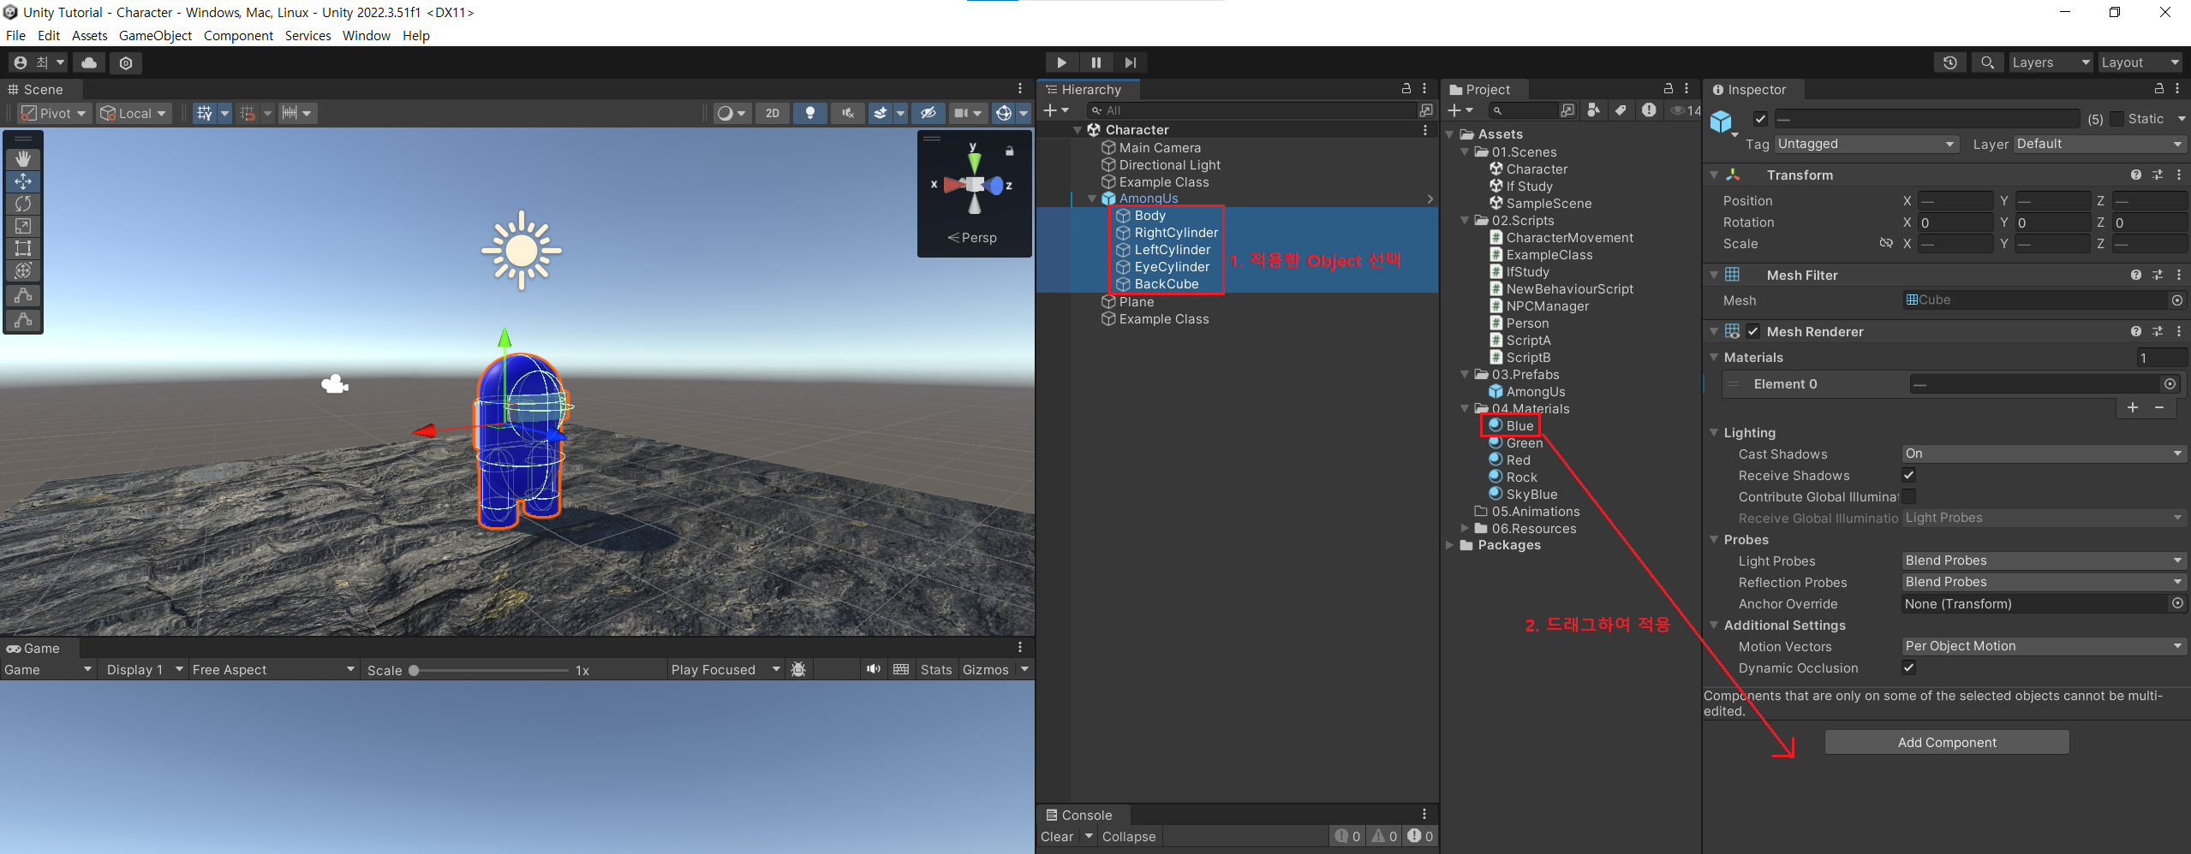Toggle Stats in Game view

(936, 669)
